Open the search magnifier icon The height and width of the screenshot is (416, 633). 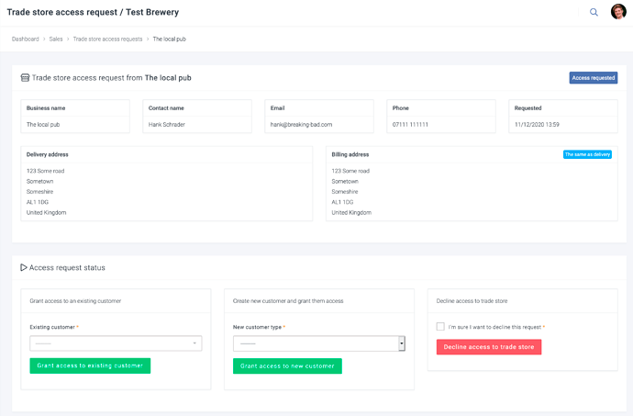tap(594, 12)
